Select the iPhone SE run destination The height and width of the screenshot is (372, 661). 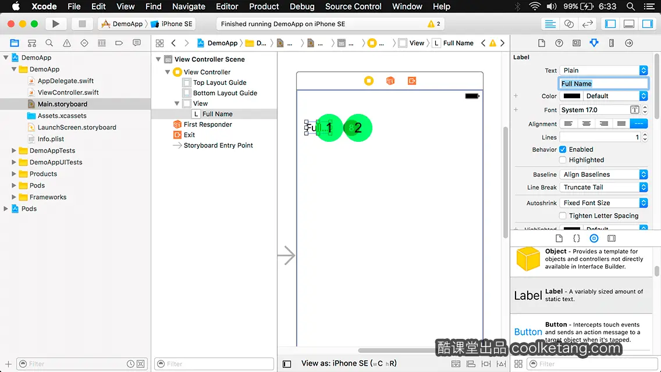tap(172, 24)
